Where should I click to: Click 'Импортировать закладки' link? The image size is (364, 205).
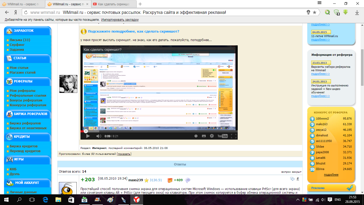[120, 20]
